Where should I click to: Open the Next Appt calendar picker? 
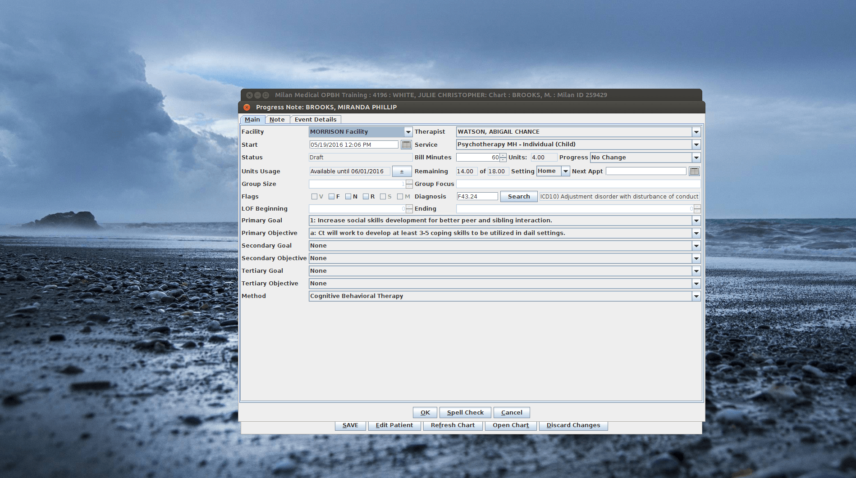tap(694, 171)
